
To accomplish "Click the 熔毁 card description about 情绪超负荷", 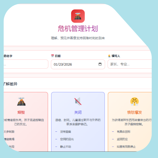I will [24, 122].
